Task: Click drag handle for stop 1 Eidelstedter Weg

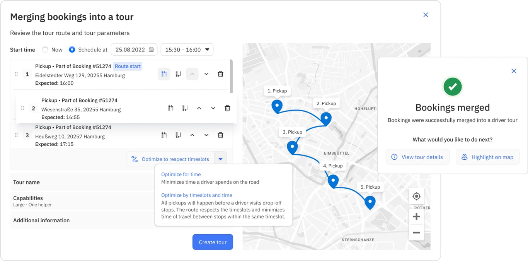Action: click(16, 74)
